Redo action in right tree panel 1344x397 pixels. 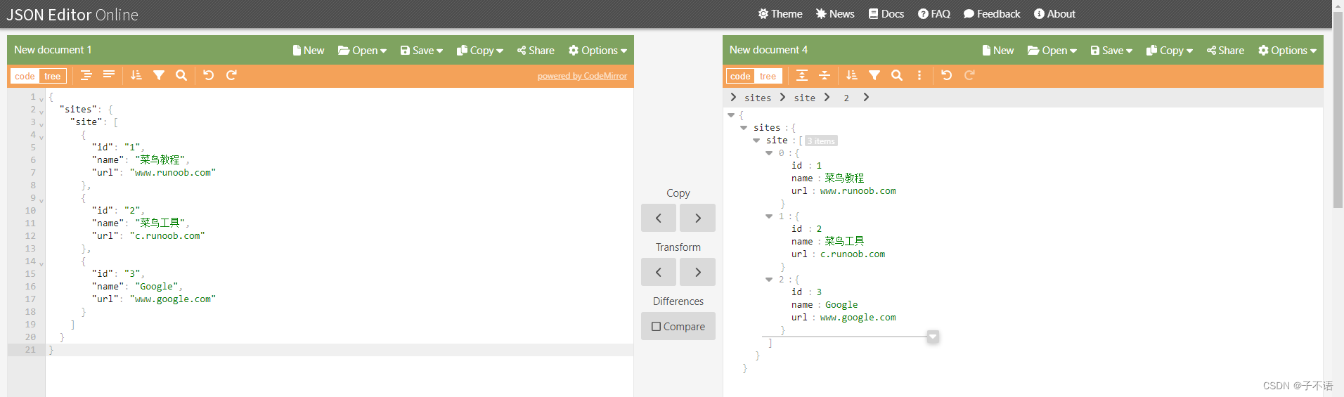pyautogui.click(x=969, y=75)
